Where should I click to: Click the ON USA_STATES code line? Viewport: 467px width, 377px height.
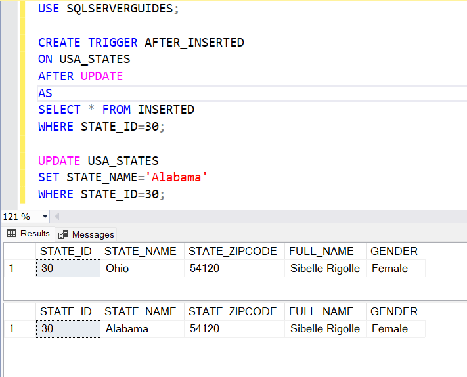84,59
